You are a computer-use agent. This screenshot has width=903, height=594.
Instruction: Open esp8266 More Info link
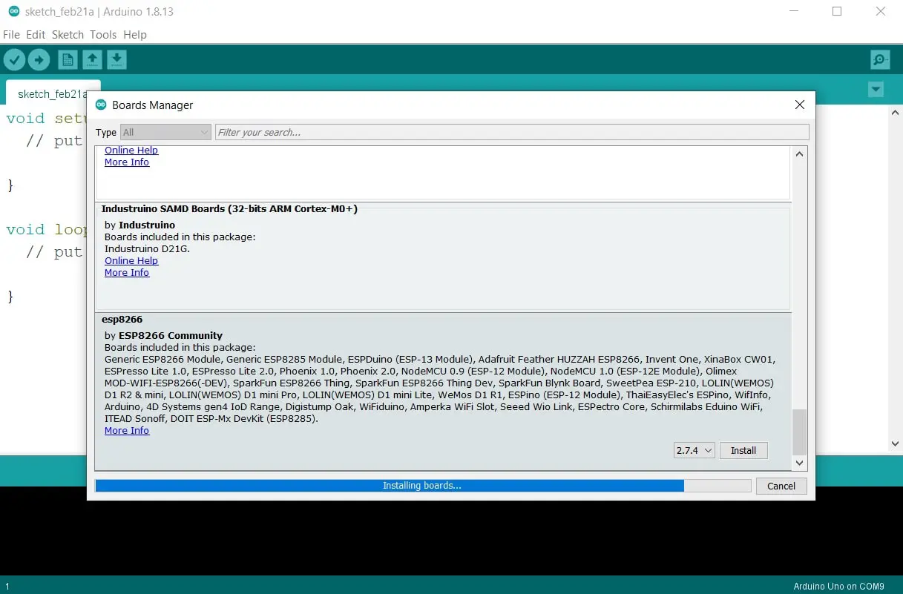click(127, 430)
